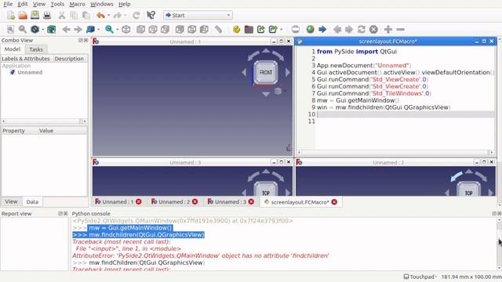Rotate the Unnamed : 1 view with the cube's left arrow
Viewport: 502px width, 282px height.
point(244,73)
